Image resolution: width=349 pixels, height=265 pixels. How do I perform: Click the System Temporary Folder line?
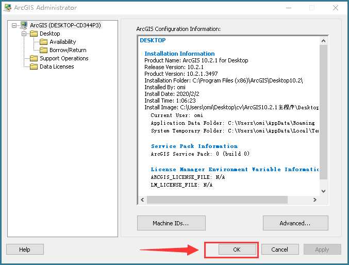(x=235, y=131)
